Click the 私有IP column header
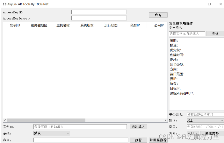The height and width of the screenshot is (143, 224). (x=135, y=25)
